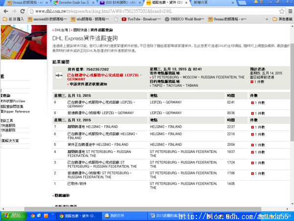Viewport: 294px width, 221px height.
Task: Collapse details with 隱藏細節 link
Action: [x=62, y=195]
